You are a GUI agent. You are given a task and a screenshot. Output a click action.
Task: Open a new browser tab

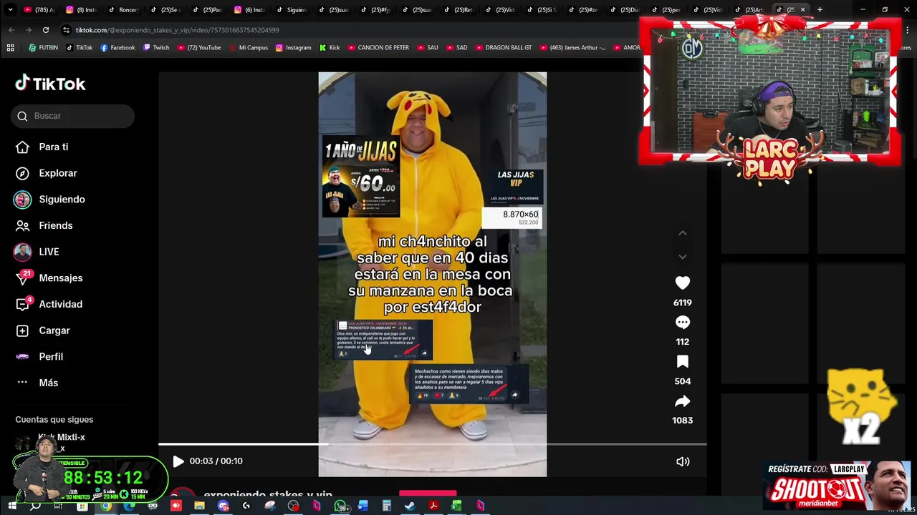point(820,9)
